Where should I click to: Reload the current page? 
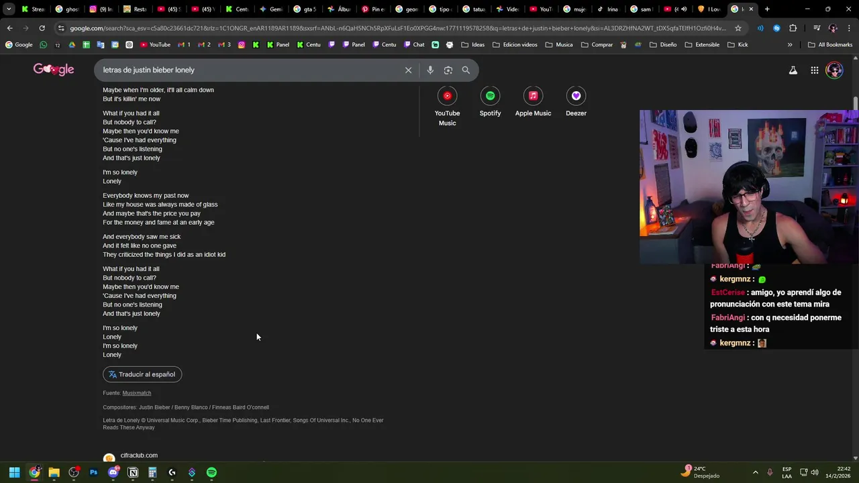pos(42,28)
